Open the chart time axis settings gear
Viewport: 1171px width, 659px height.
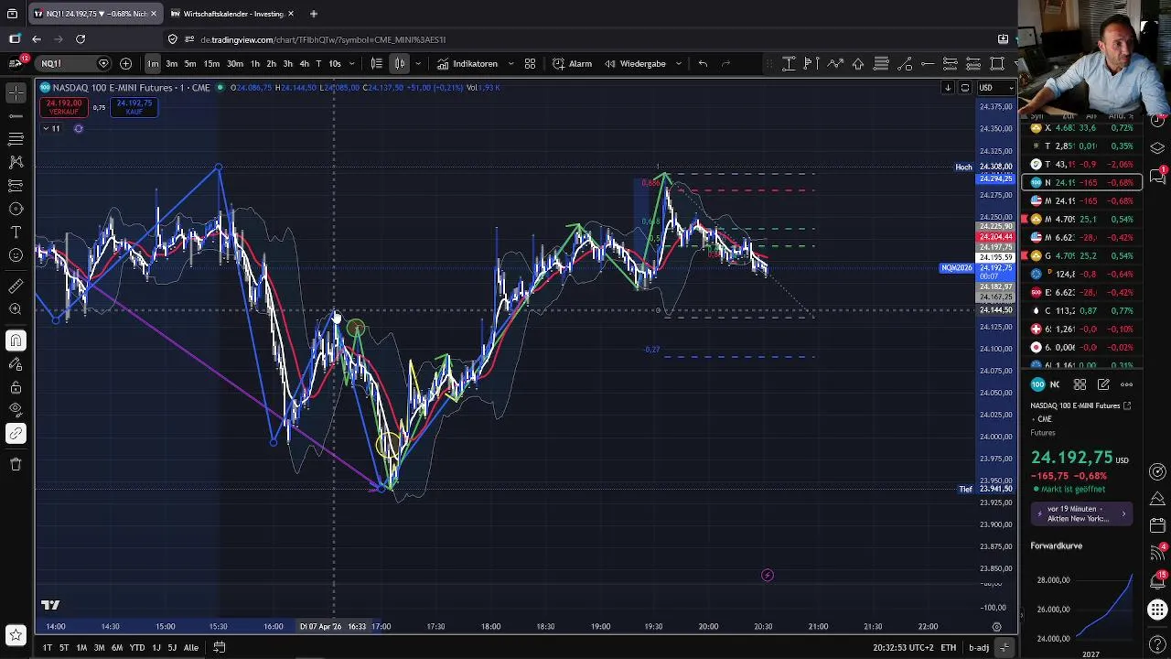(996, 627)
